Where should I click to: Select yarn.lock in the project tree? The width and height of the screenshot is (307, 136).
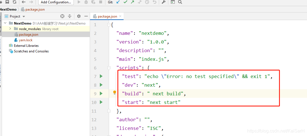[26, 40]
